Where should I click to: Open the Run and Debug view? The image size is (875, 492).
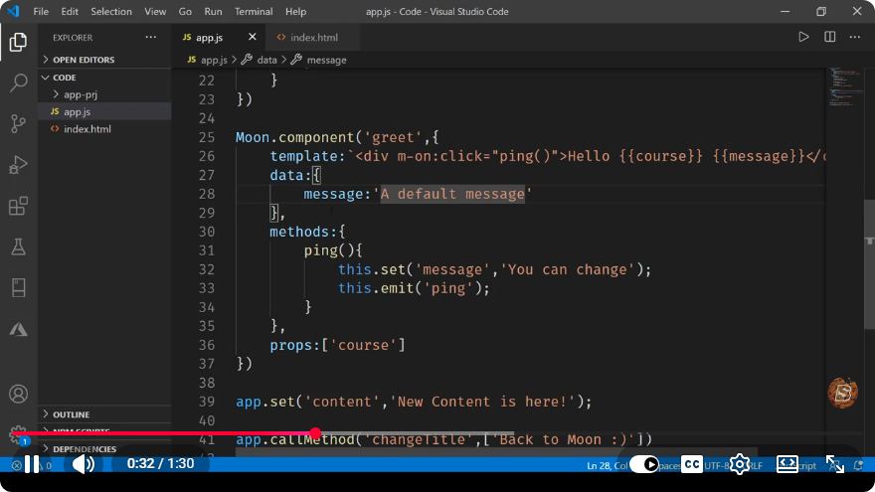tap(19, 165)
